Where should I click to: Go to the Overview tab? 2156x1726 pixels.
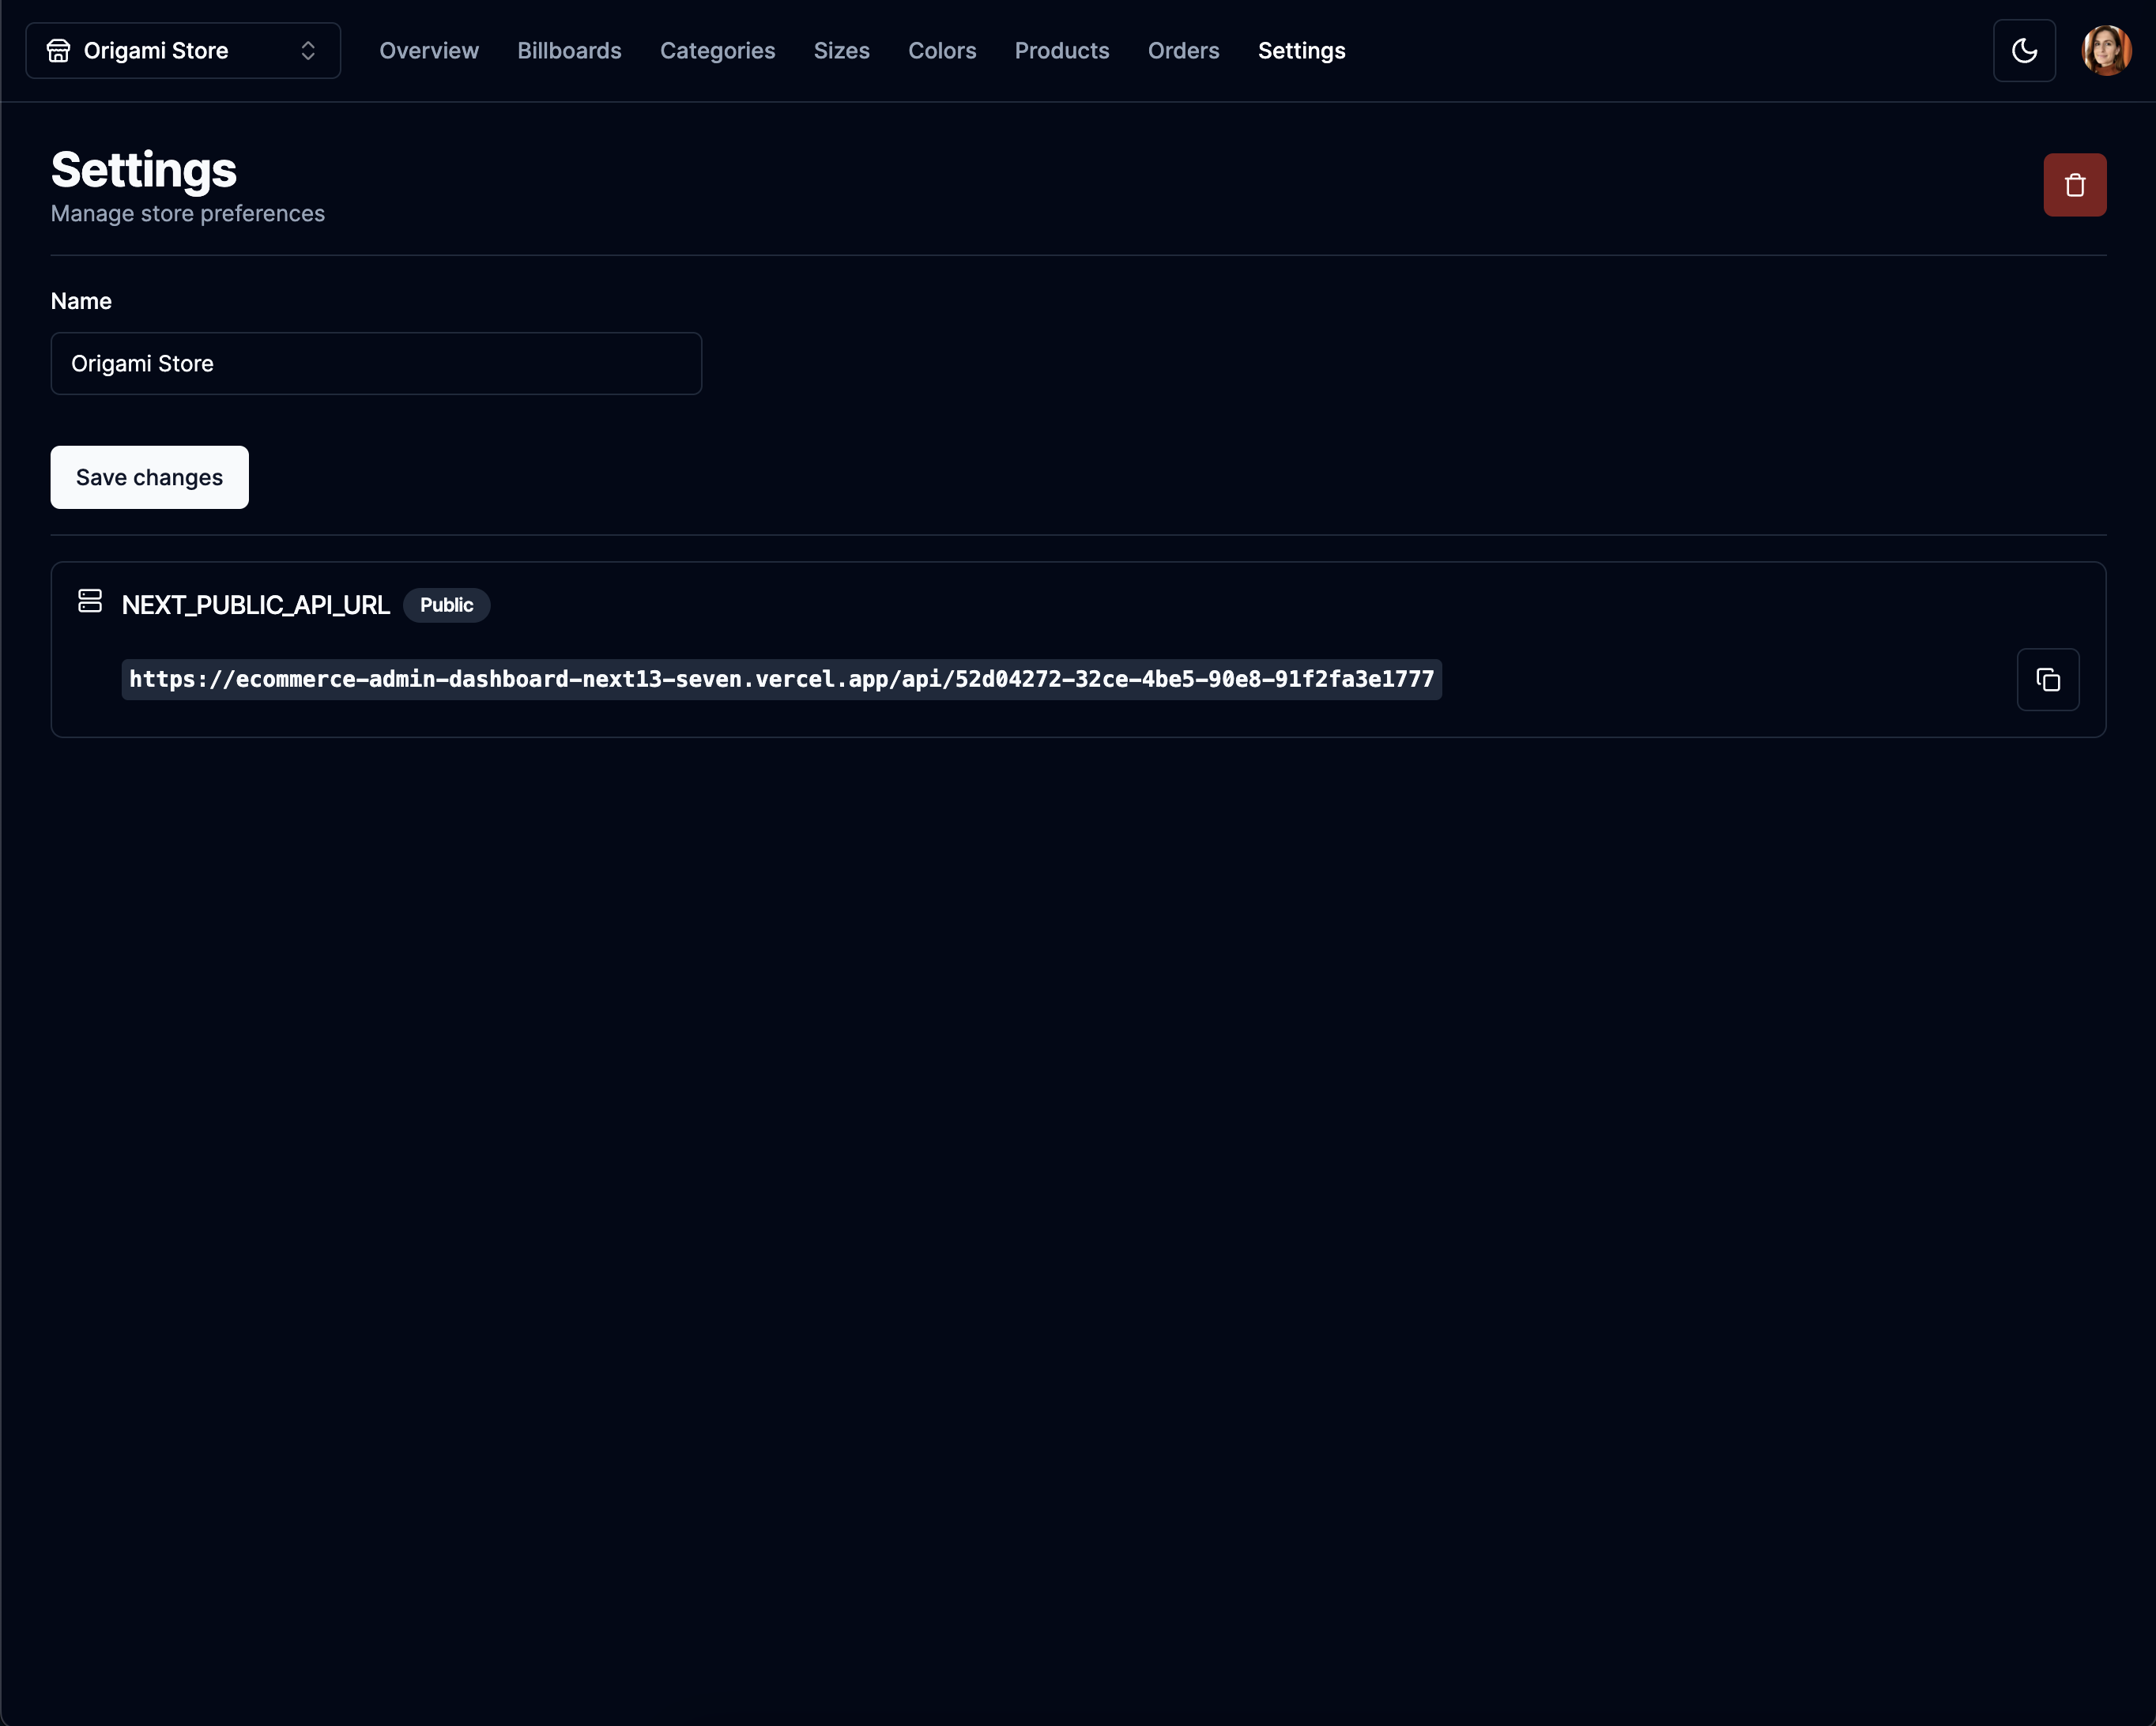428,51
